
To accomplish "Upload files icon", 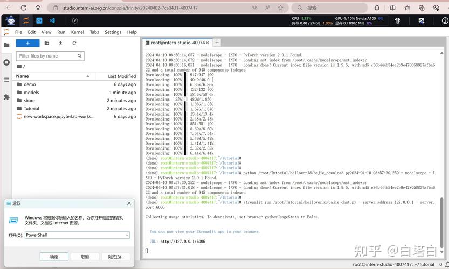I will tap(60, 43).
